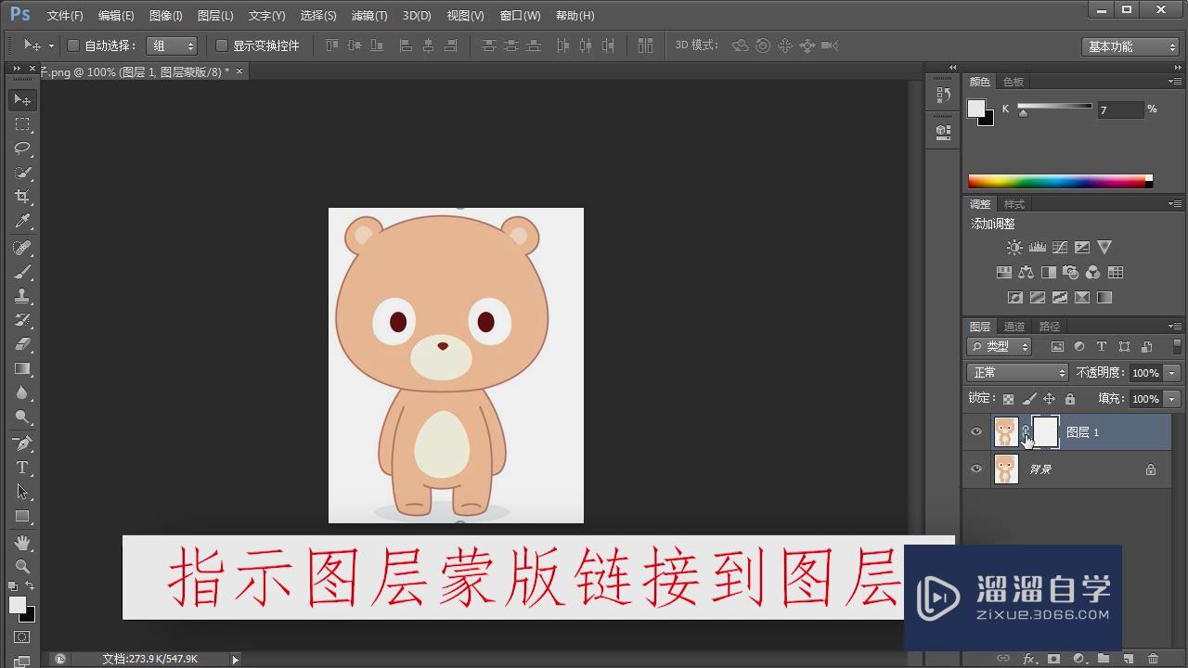Open the History panel icon in dock
The width and height of the screenshot is (1188, 668).
(x=943, y=95)
